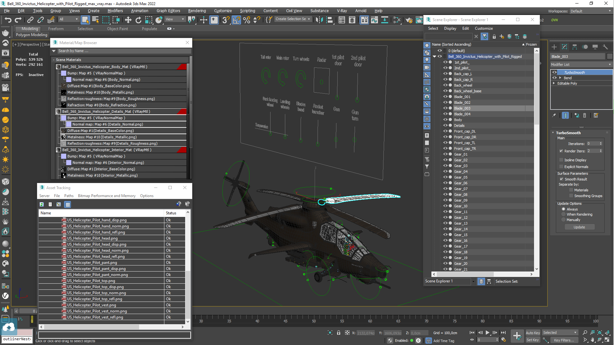Expand the Editable Poly sub-objects
The height and width of the screenshot is (345, 614).
pos(554,83)
